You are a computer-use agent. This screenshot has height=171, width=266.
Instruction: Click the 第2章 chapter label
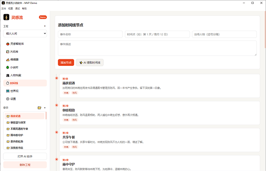pyautogui.click(x=65, y=106)
